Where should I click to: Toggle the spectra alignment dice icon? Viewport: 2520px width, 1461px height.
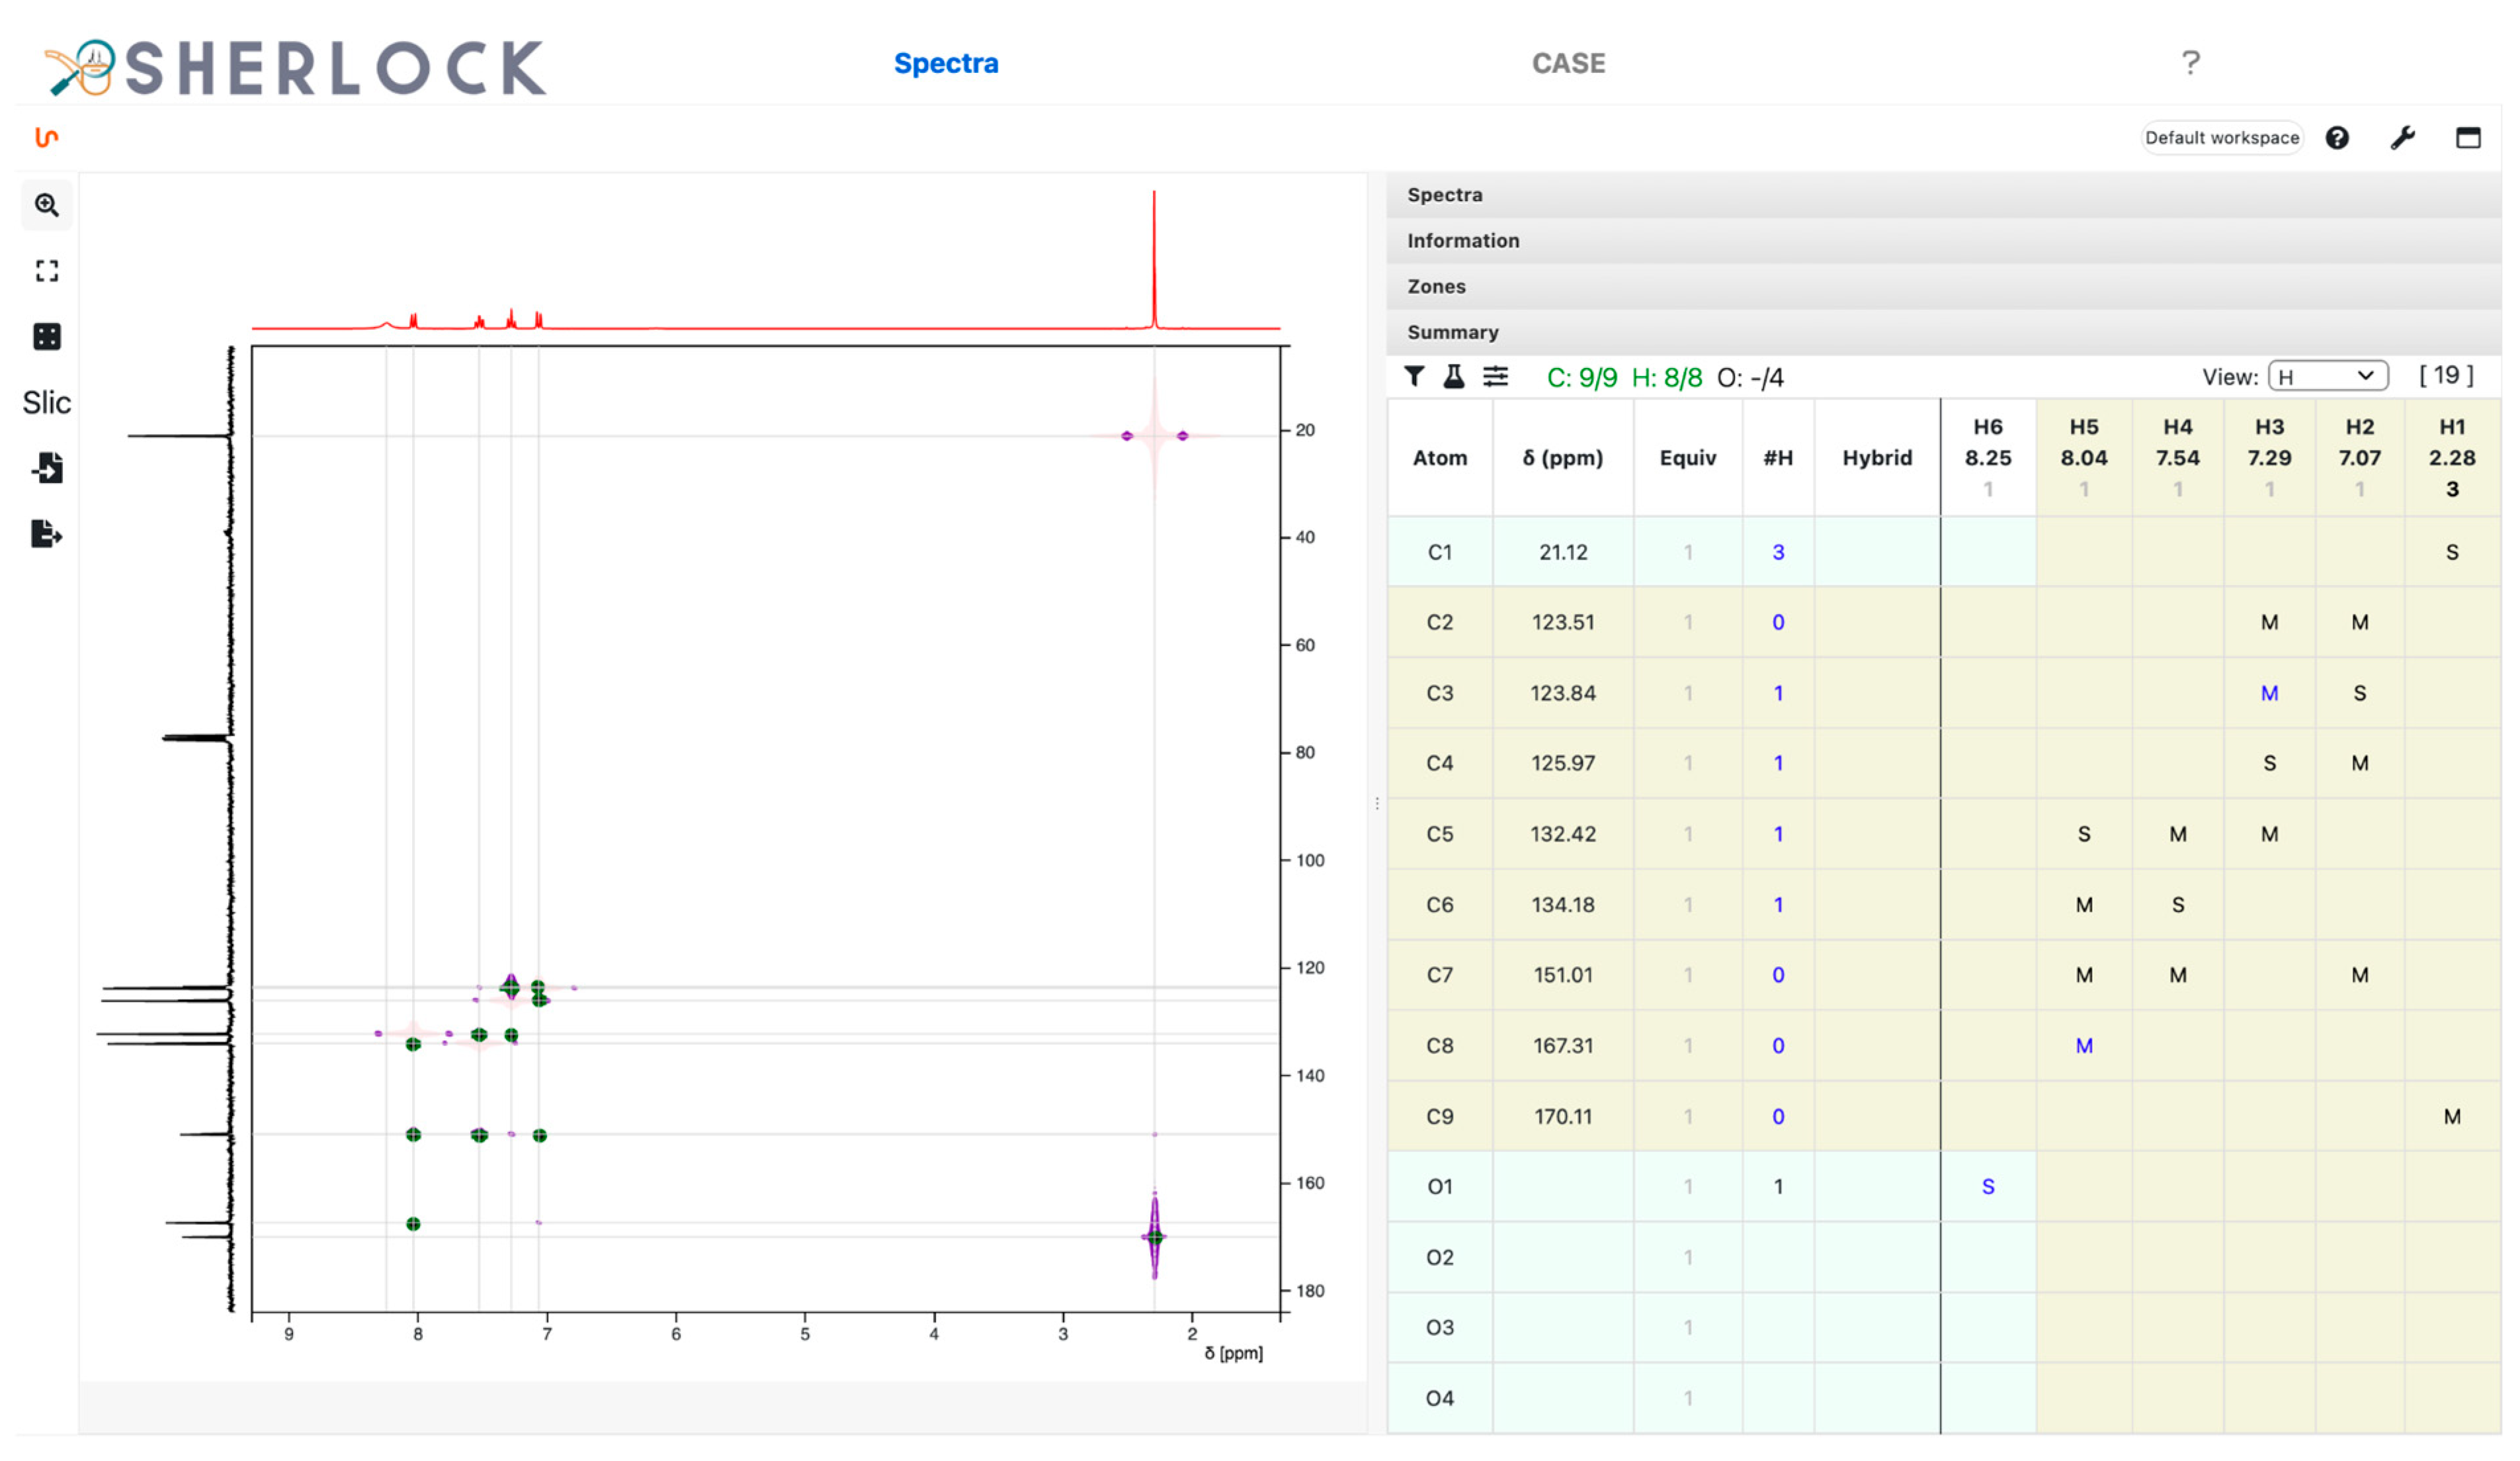click(46, 337)
